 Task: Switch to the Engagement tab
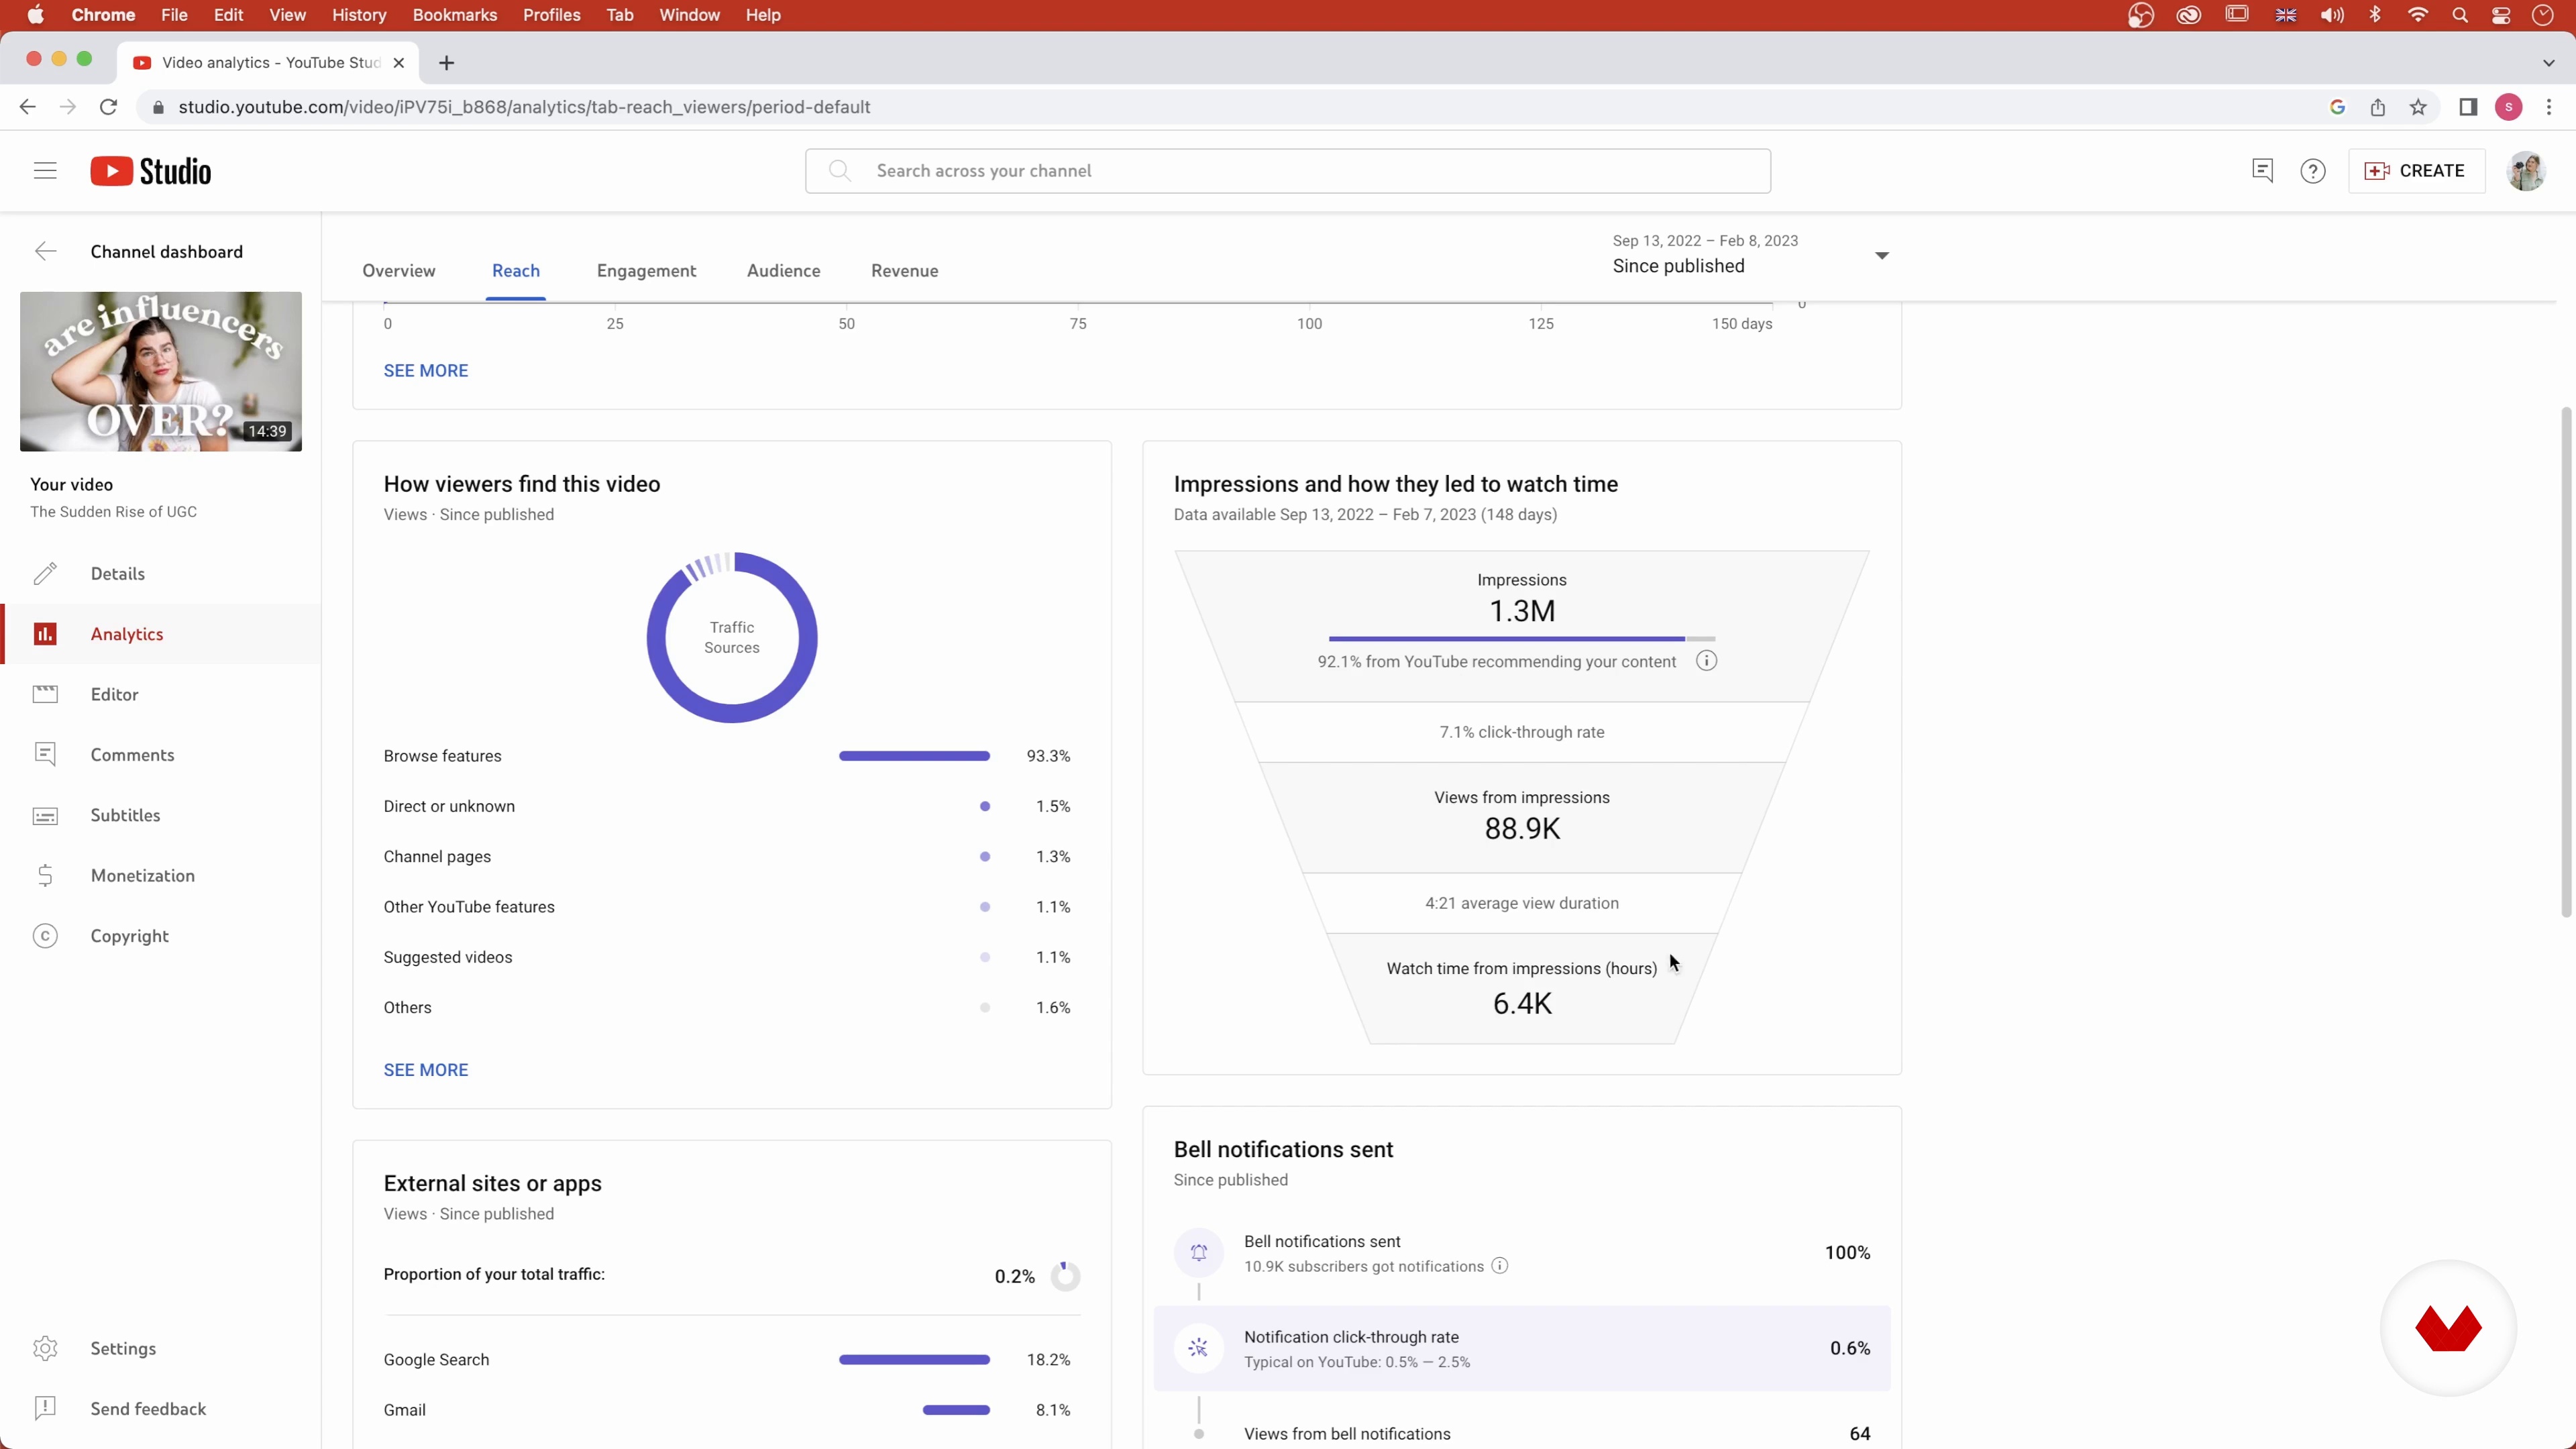point(646,271)
